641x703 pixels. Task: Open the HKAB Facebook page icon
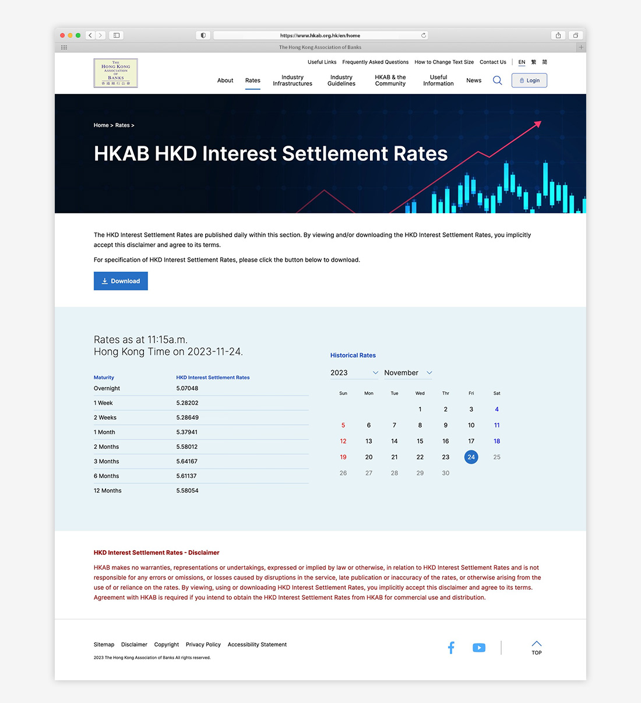451,648
